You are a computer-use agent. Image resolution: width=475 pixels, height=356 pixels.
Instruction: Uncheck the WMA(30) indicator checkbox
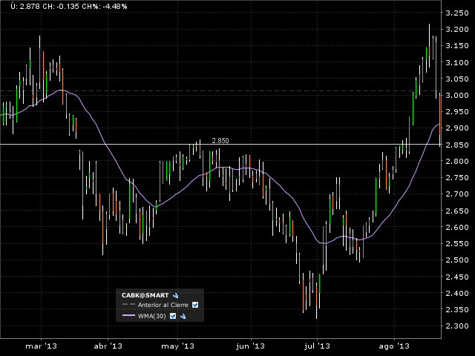(x=173, y=316)
